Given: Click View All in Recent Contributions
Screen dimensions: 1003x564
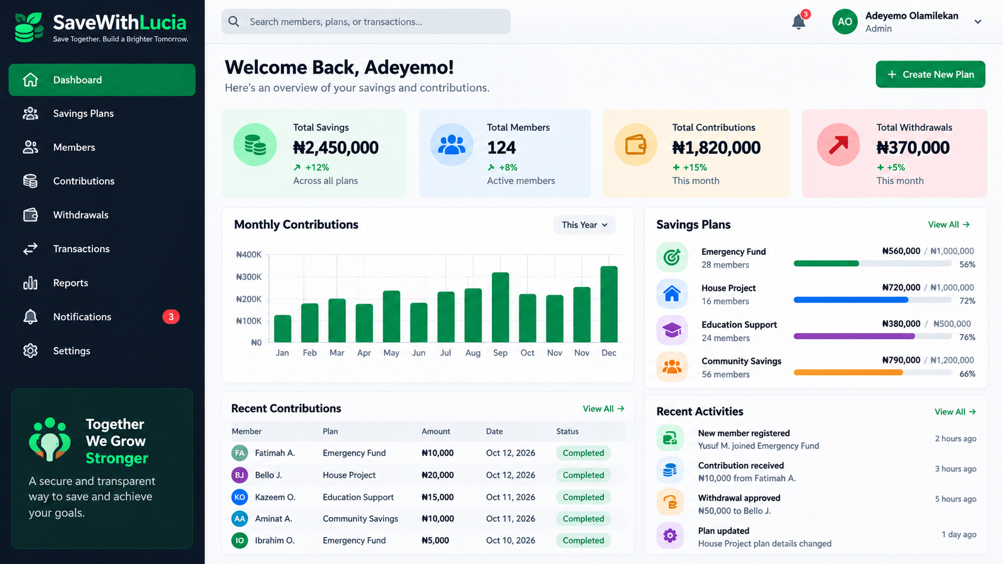Looking at the screenshot, I should [x=603, y=409].
